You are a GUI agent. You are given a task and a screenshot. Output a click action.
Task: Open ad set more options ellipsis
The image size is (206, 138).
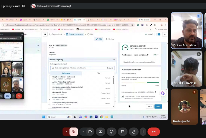[x=165, y=35]
